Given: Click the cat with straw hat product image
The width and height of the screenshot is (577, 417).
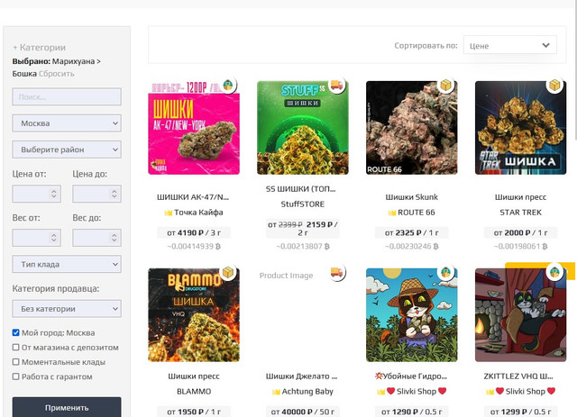Looking at the screenshot, I should 412,315.
